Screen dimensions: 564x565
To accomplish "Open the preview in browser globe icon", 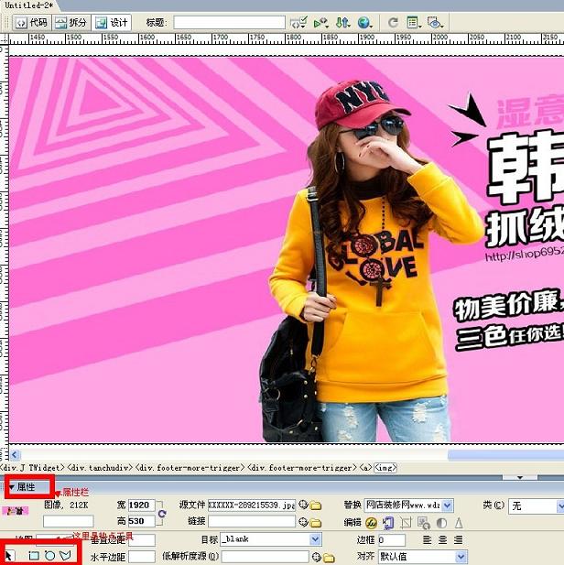I will coord(364,22).
